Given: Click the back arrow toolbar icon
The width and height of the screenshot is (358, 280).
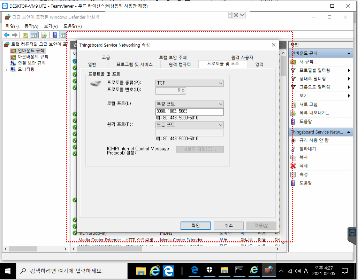Looking at the screenshot, I should pyautogui.click(x=7, y=35).
